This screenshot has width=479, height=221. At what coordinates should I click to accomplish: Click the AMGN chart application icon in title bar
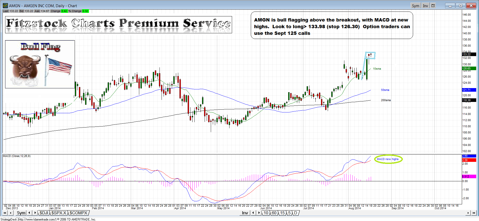coord(5,6)
